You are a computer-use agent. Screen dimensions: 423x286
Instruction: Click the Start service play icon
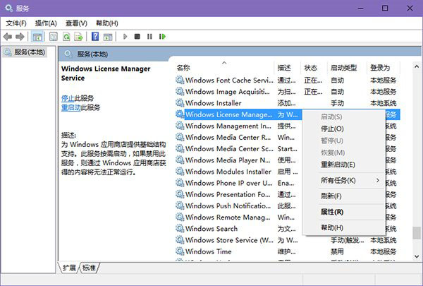[x=125, y=37]
